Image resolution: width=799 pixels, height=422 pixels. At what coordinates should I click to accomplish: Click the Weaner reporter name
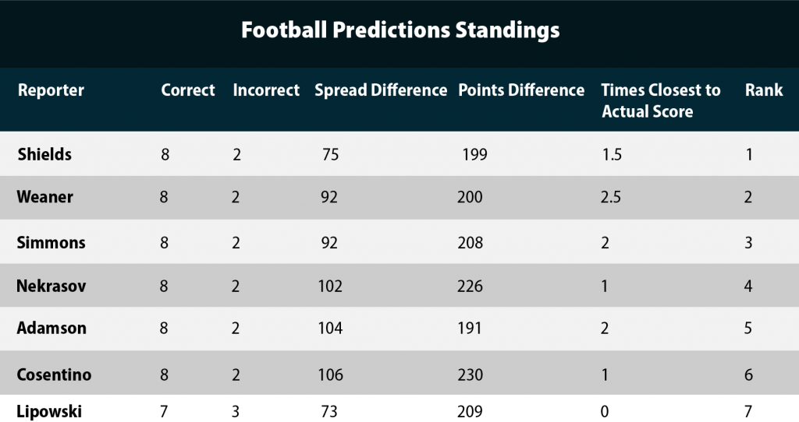[x=44, y=197]
